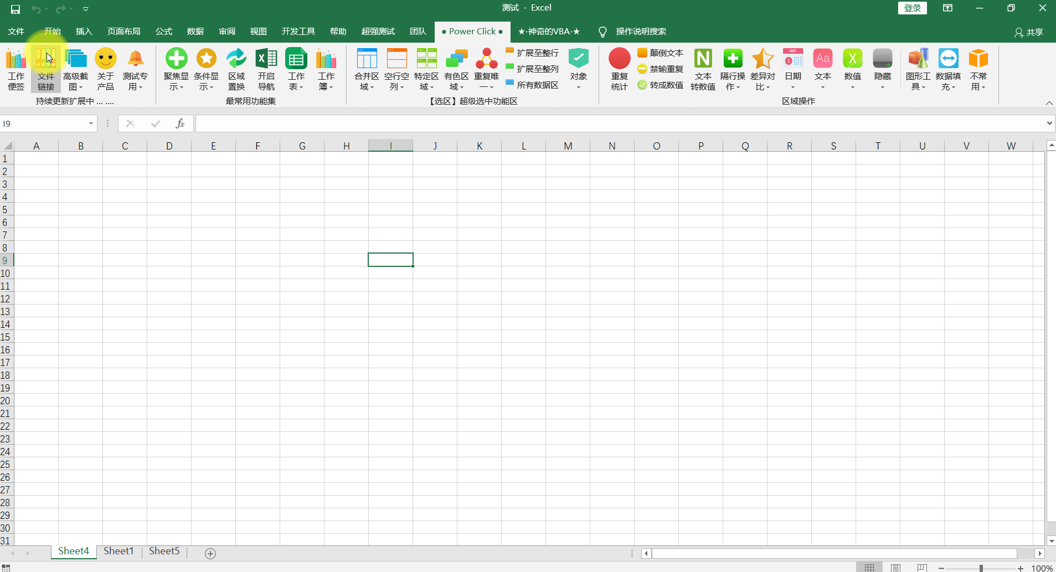Click the 关于产品 smiley icon
This screenshot has width=1056, height=572.
point(106,69)
